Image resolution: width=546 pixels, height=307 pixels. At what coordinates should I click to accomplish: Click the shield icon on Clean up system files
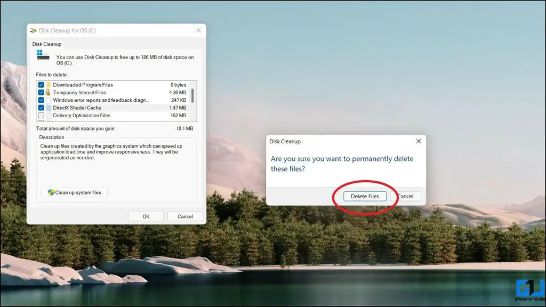point(51,192)
